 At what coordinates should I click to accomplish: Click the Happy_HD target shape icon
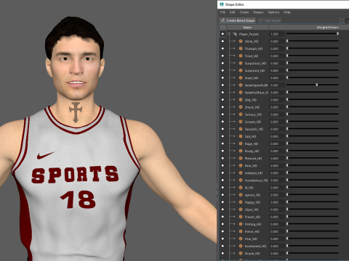(241, 202)
